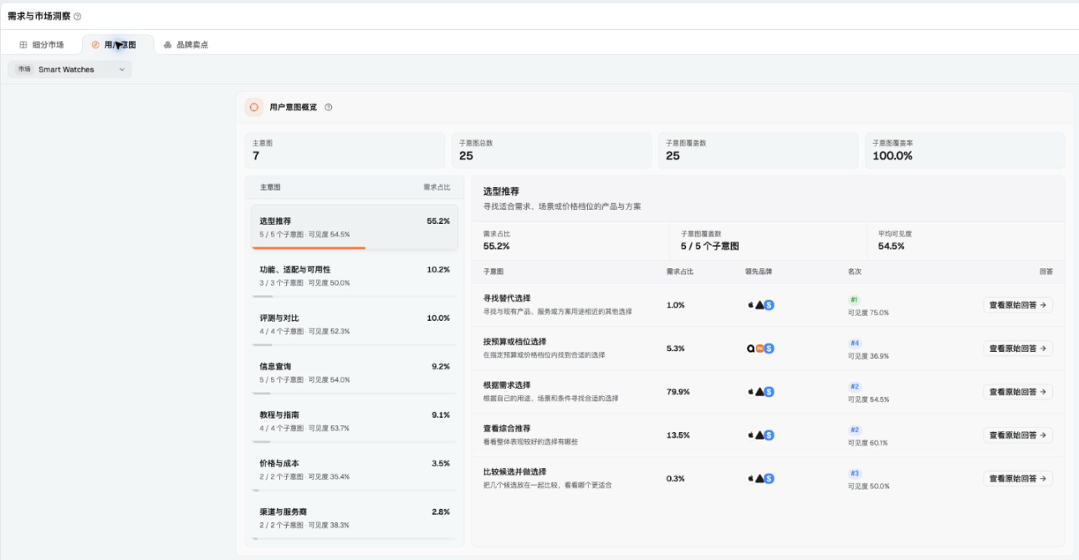Click Apple brand logo in 比较候选并做选择 row
The height and width of the screenshot is (560, 1079).
[751, 479]
